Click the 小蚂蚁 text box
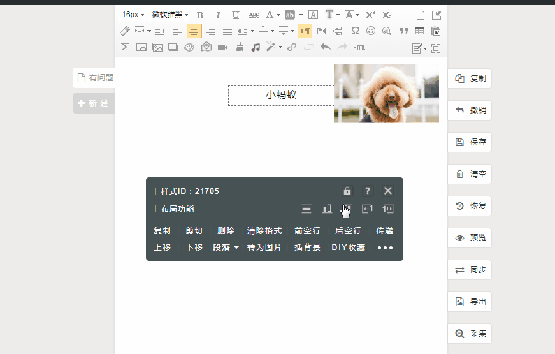 click(x=281, y=95)
